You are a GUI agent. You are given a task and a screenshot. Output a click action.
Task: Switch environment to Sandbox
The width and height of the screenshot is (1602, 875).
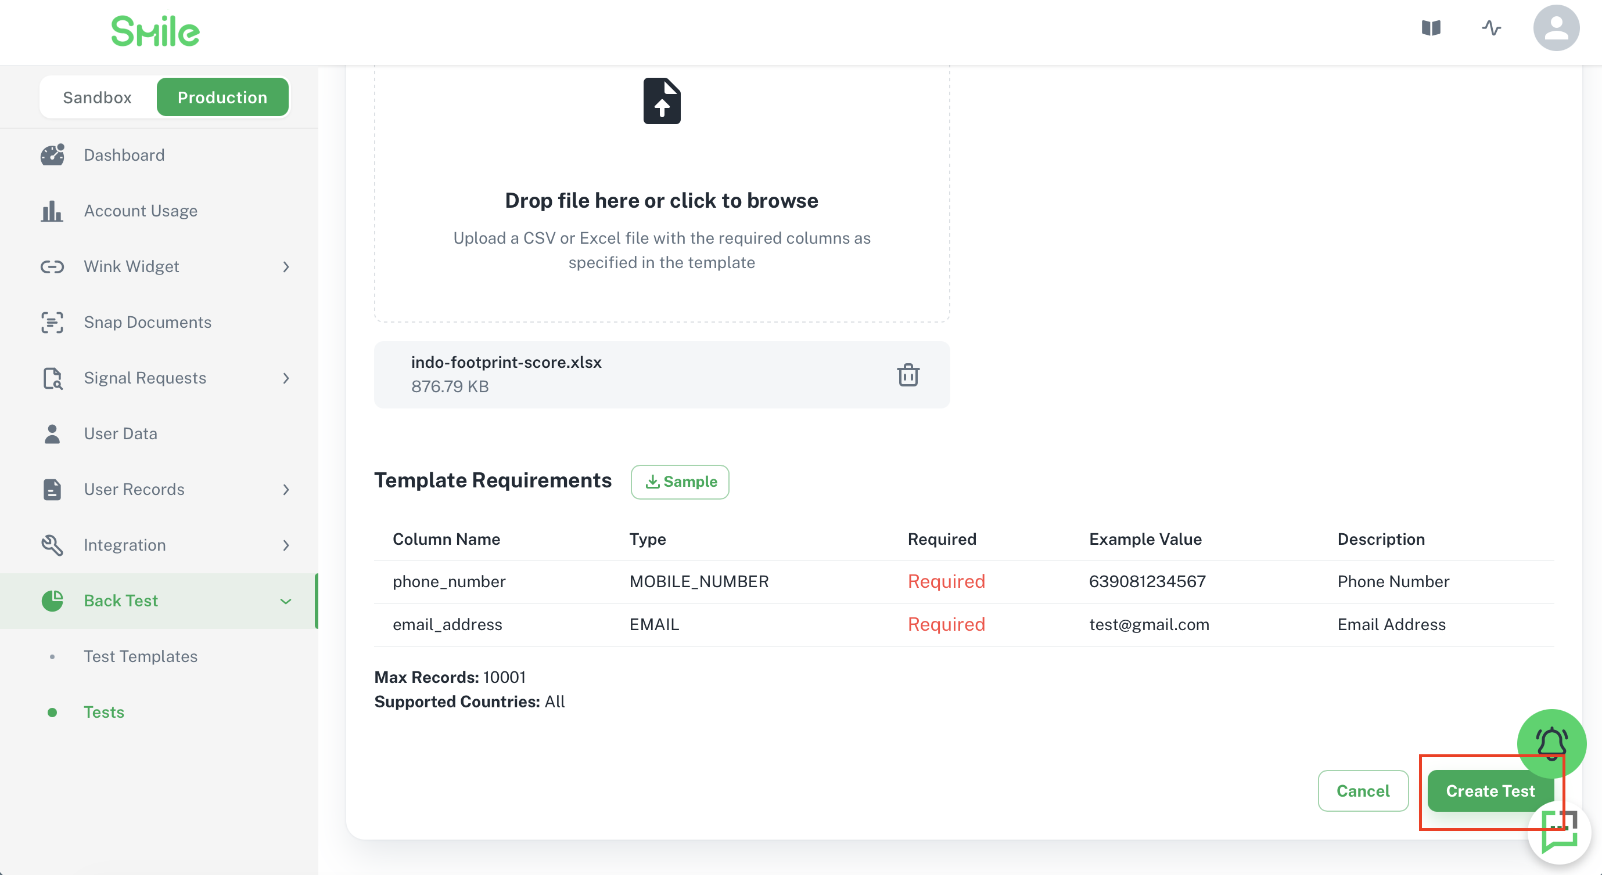(97, 97)
